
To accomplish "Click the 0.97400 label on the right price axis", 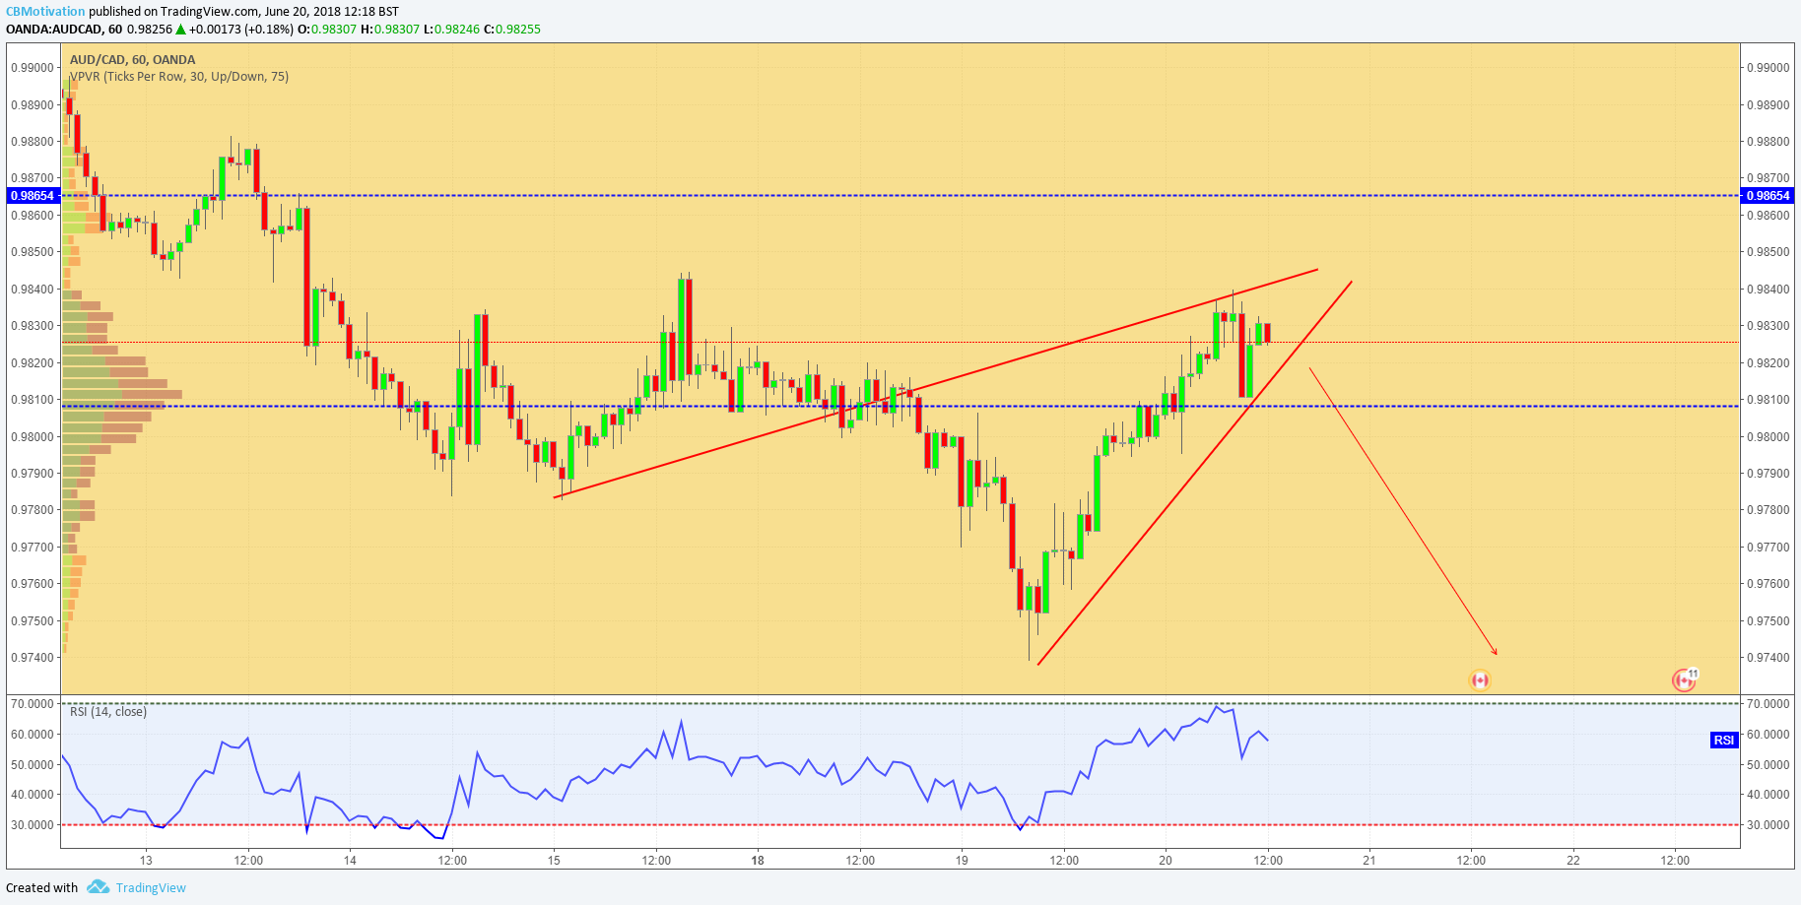I will click(x=1768, y=658).
